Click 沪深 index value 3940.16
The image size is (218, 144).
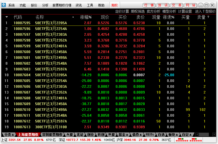click(x=130, y=140)
